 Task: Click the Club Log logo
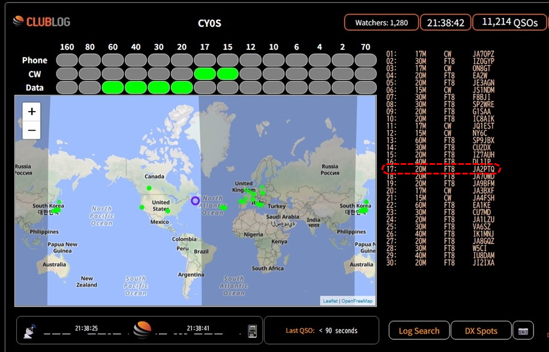pyautogui.click(x=41, y=22)
